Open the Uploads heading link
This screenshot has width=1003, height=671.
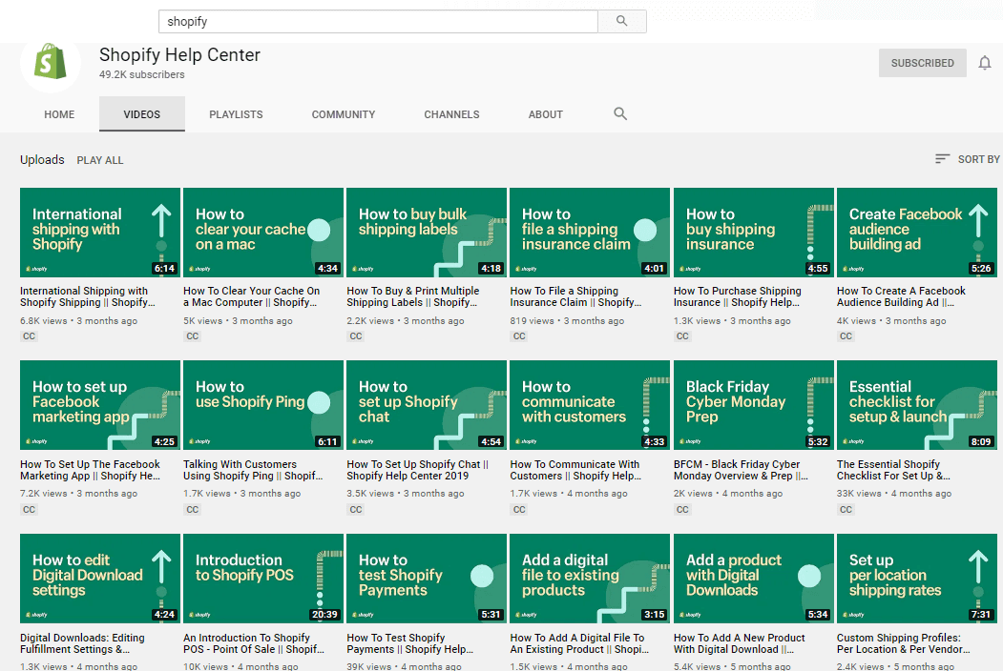42,160
